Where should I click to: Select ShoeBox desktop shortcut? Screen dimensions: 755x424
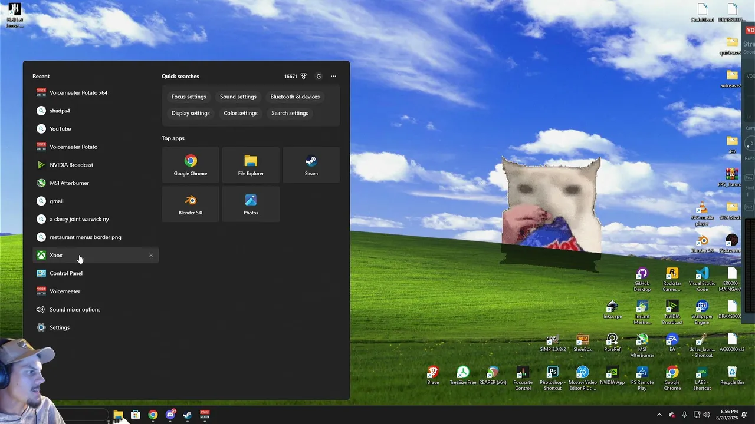pos(582,343)
